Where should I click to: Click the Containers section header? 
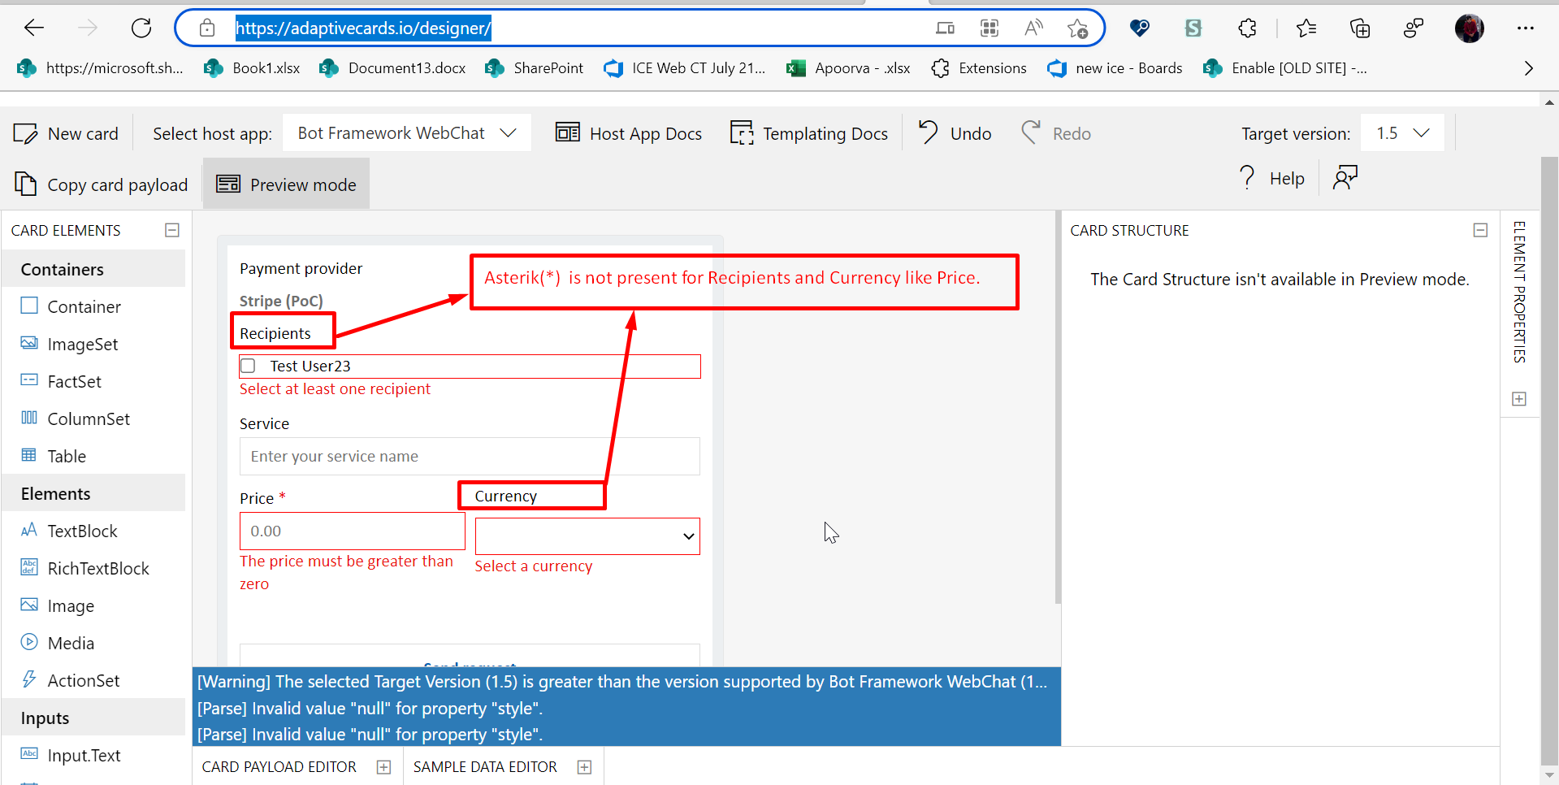pyautogui.click(x=94, y=269)
